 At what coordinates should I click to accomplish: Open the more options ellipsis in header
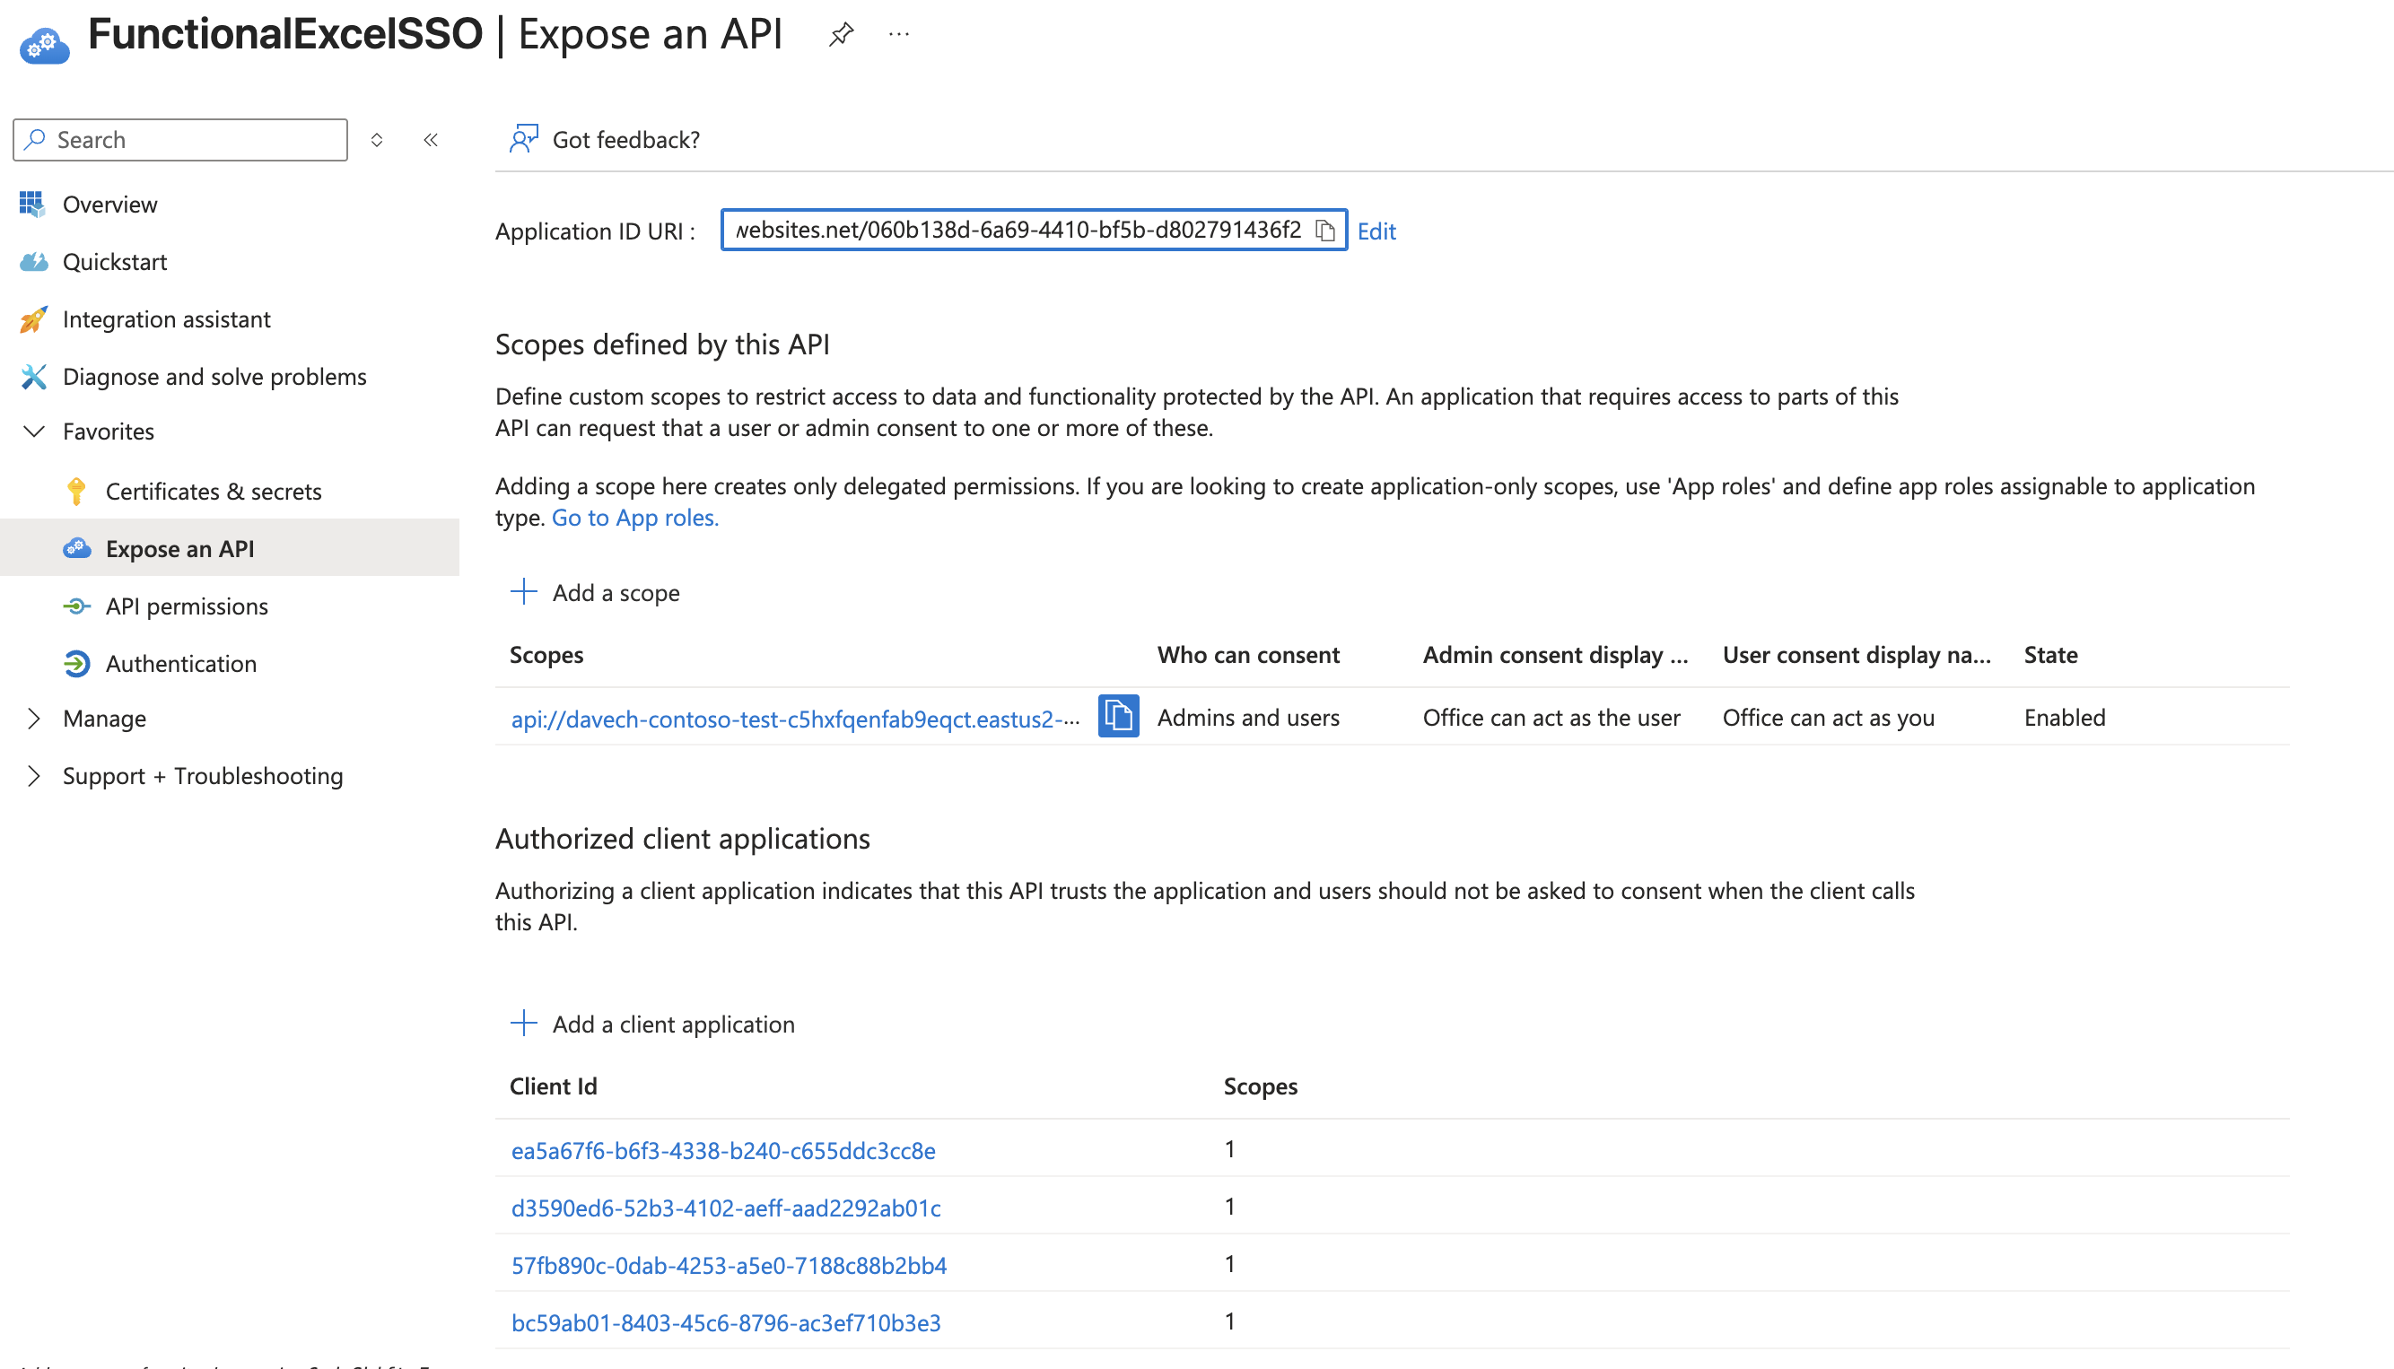pos(899,35)
